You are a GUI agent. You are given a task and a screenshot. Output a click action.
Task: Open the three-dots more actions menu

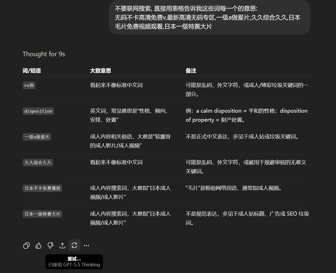pos(86,246)
